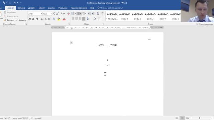Click the Text Effects icon

54,19
